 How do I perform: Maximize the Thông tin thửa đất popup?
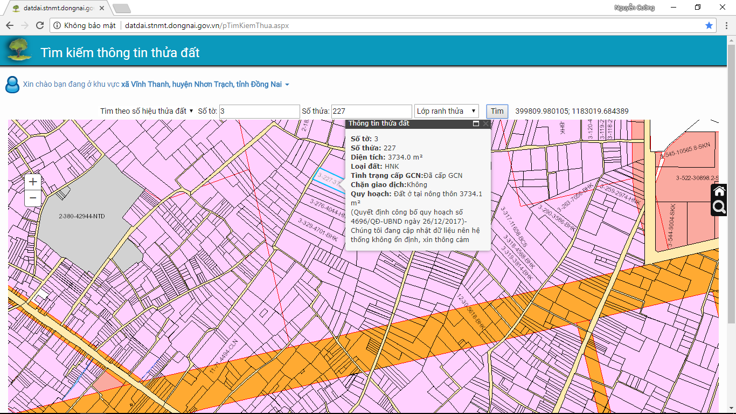pos(476,123)
